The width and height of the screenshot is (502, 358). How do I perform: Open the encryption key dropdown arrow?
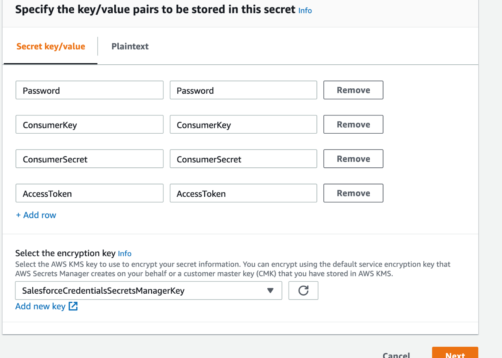click(x=270, y=291)
